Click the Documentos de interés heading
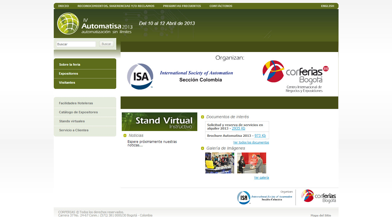Screen dimensions: 392x217 point(228,117)
